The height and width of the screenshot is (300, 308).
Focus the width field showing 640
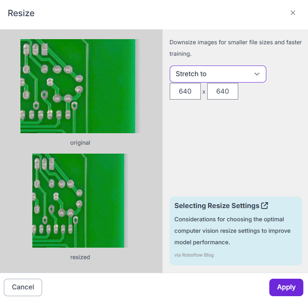click(x=185, y=91)
